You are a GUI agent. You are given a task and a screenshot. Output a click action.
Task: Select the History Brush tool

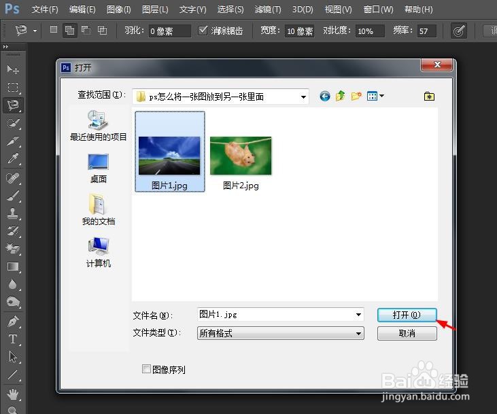[13, 231]
